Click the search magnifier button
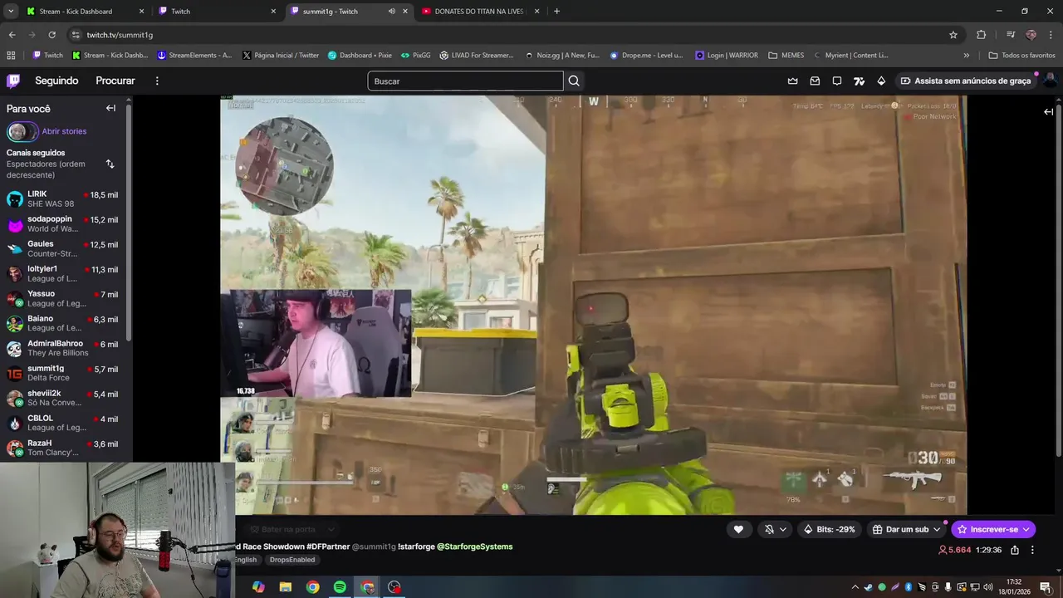Image resolution: width=1063 pixels, height=598 pixels. coord(574,81)
